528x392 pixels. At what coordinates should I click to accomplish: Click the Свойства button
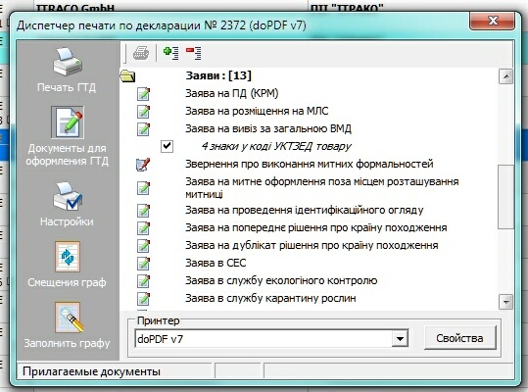[459, 338]
